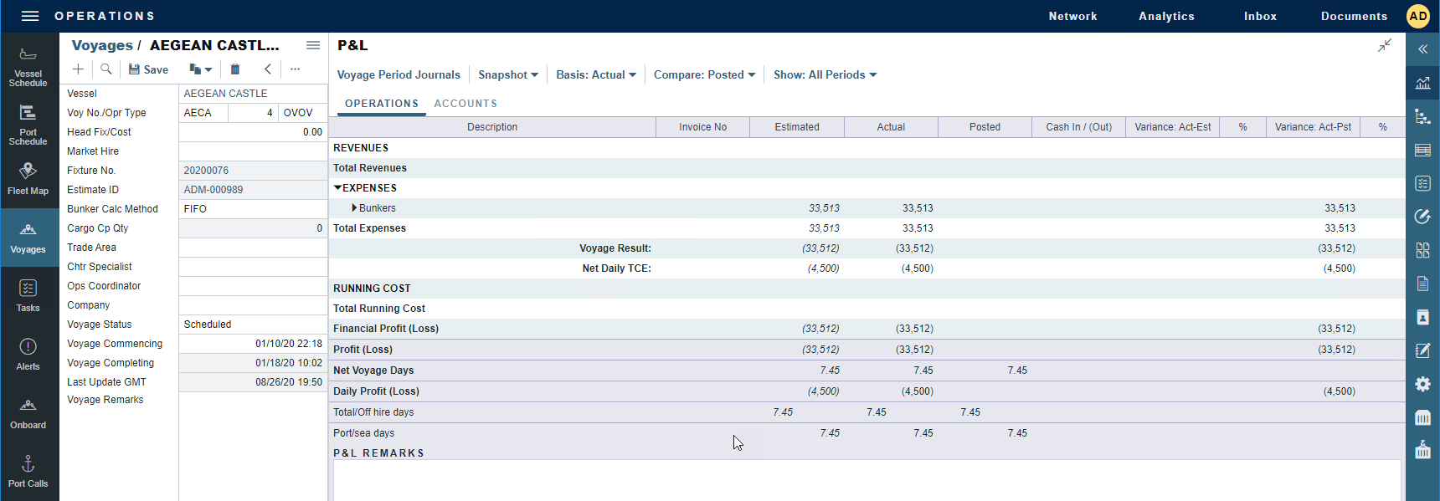Open the Fleet Map sidebar icon

click(28, 179)
